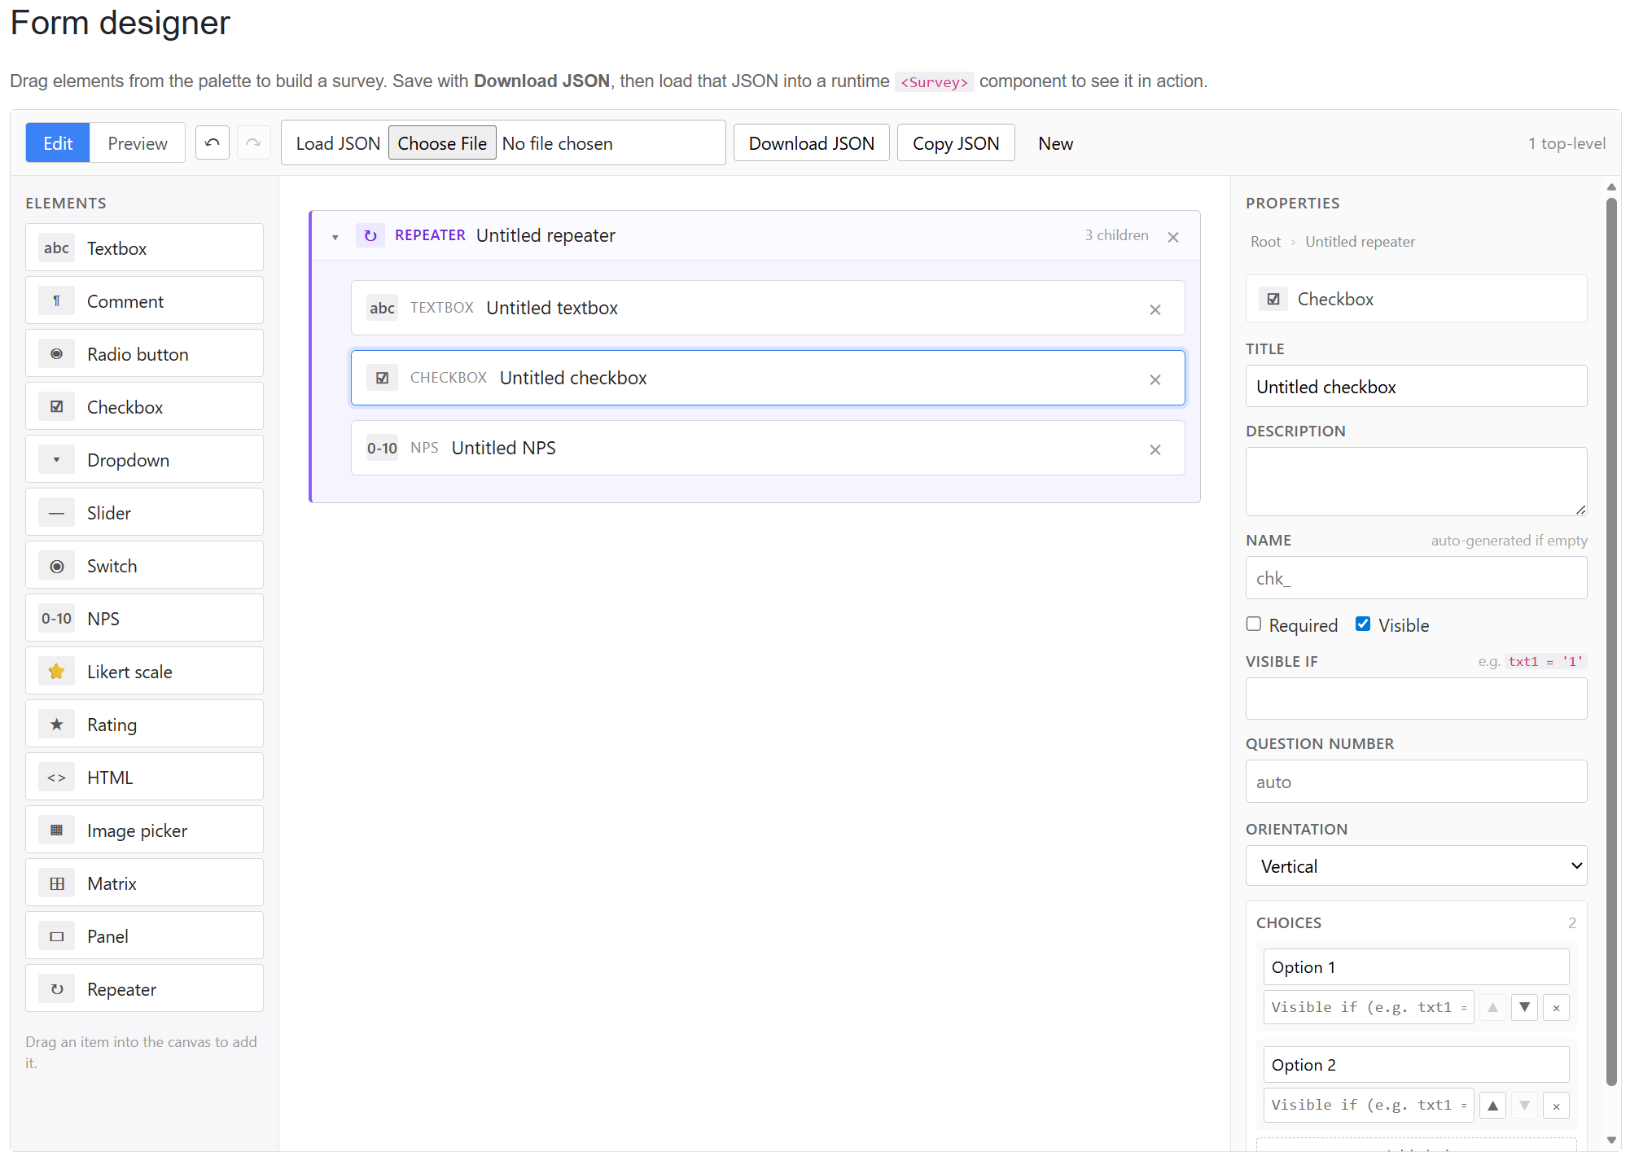
Task: Click the redo arrow icon
Action: [253, 143]
